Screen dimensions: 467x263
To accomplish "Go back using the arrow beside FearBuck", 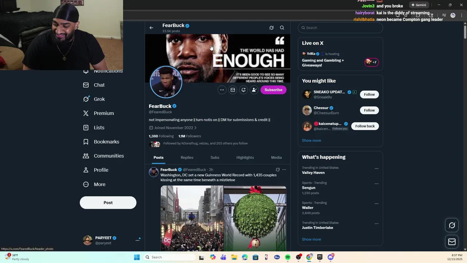I will [151, 28].
